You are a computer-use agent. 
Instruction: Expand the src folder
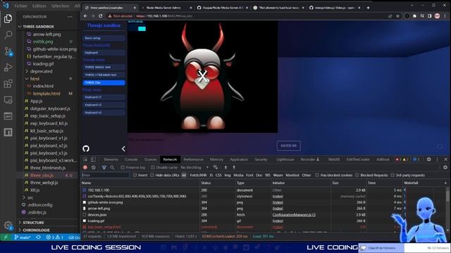coord(24,197)
